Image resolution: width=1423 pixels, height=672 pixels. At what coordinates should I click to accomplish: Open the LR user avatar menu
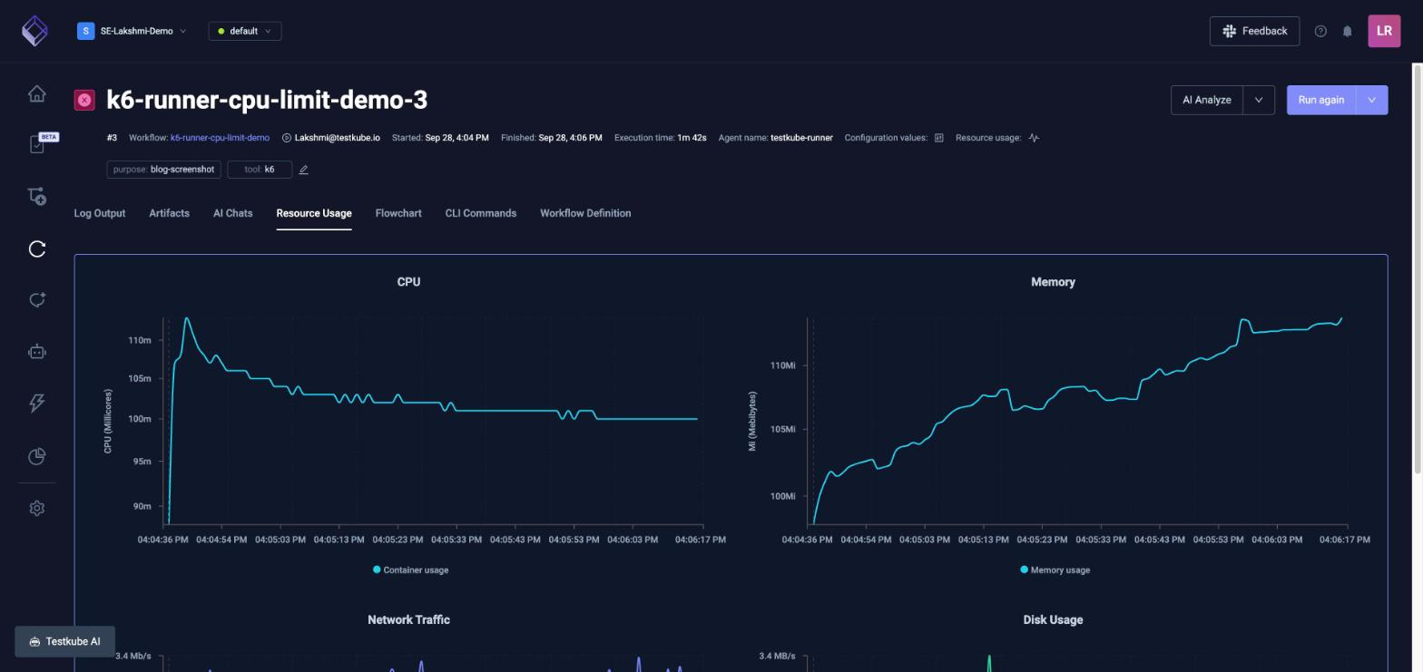(x=1384, y=31)
